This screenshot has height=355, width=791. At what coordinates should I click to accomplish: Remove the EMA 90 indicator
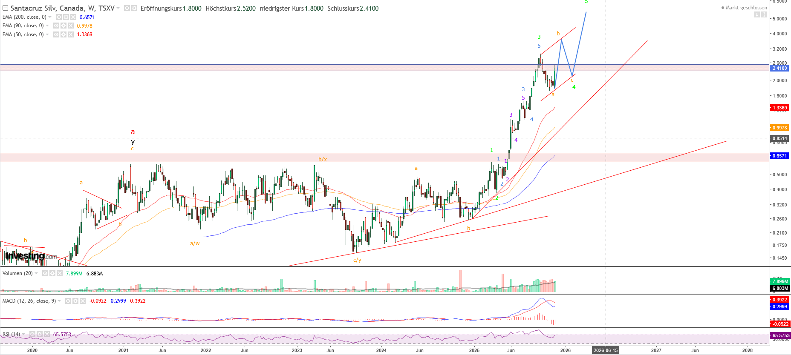(x=71, y=26)
